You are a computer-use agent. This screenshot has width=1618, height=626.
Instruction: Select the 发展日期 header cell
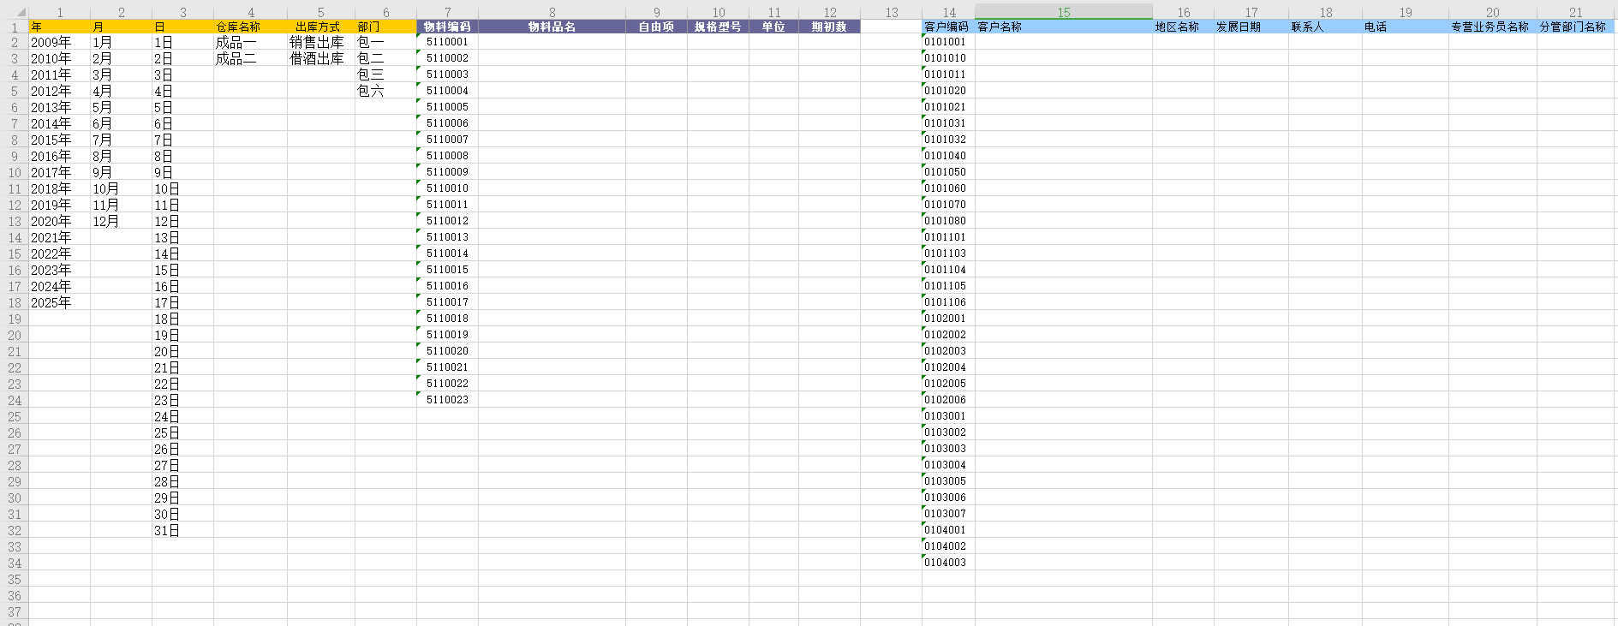[x=1251, y=27]
